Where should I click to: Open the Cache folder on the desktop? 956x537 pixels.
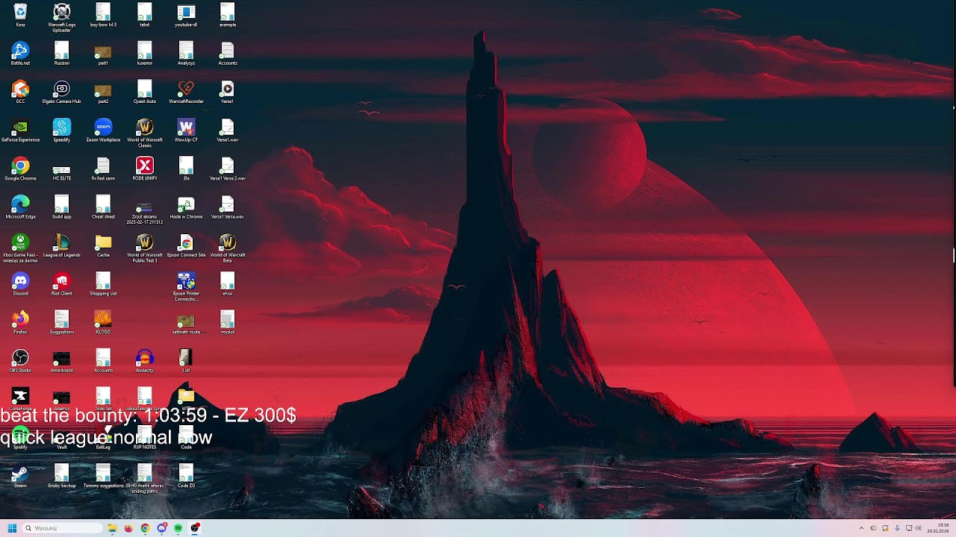tap(103, 245)
